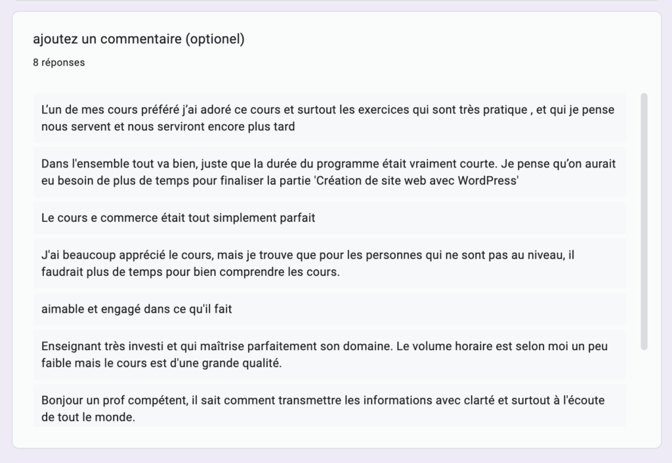This screenshot has width=672, height=463.
Task: Click the response starting 'Enseignant très investi'
Action: [x=329, y=355]
